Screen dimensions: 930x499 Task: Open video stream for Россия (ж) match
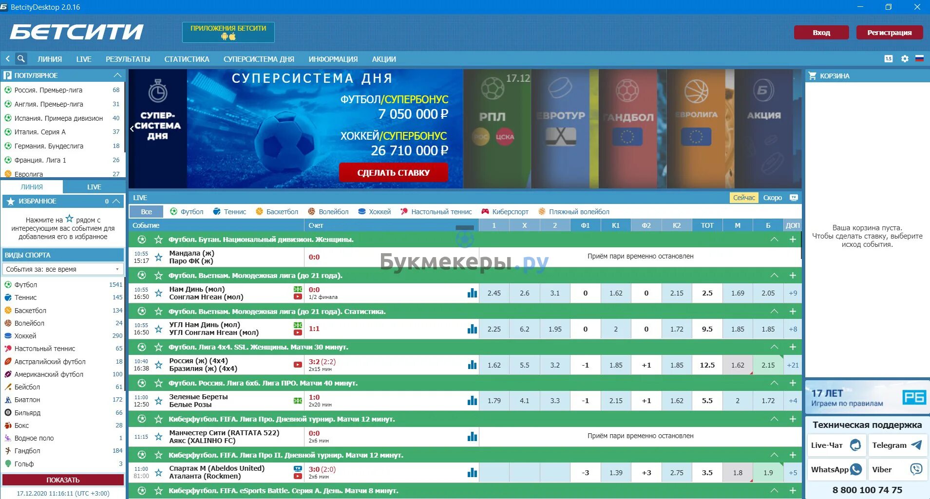[x=298, y=365]
